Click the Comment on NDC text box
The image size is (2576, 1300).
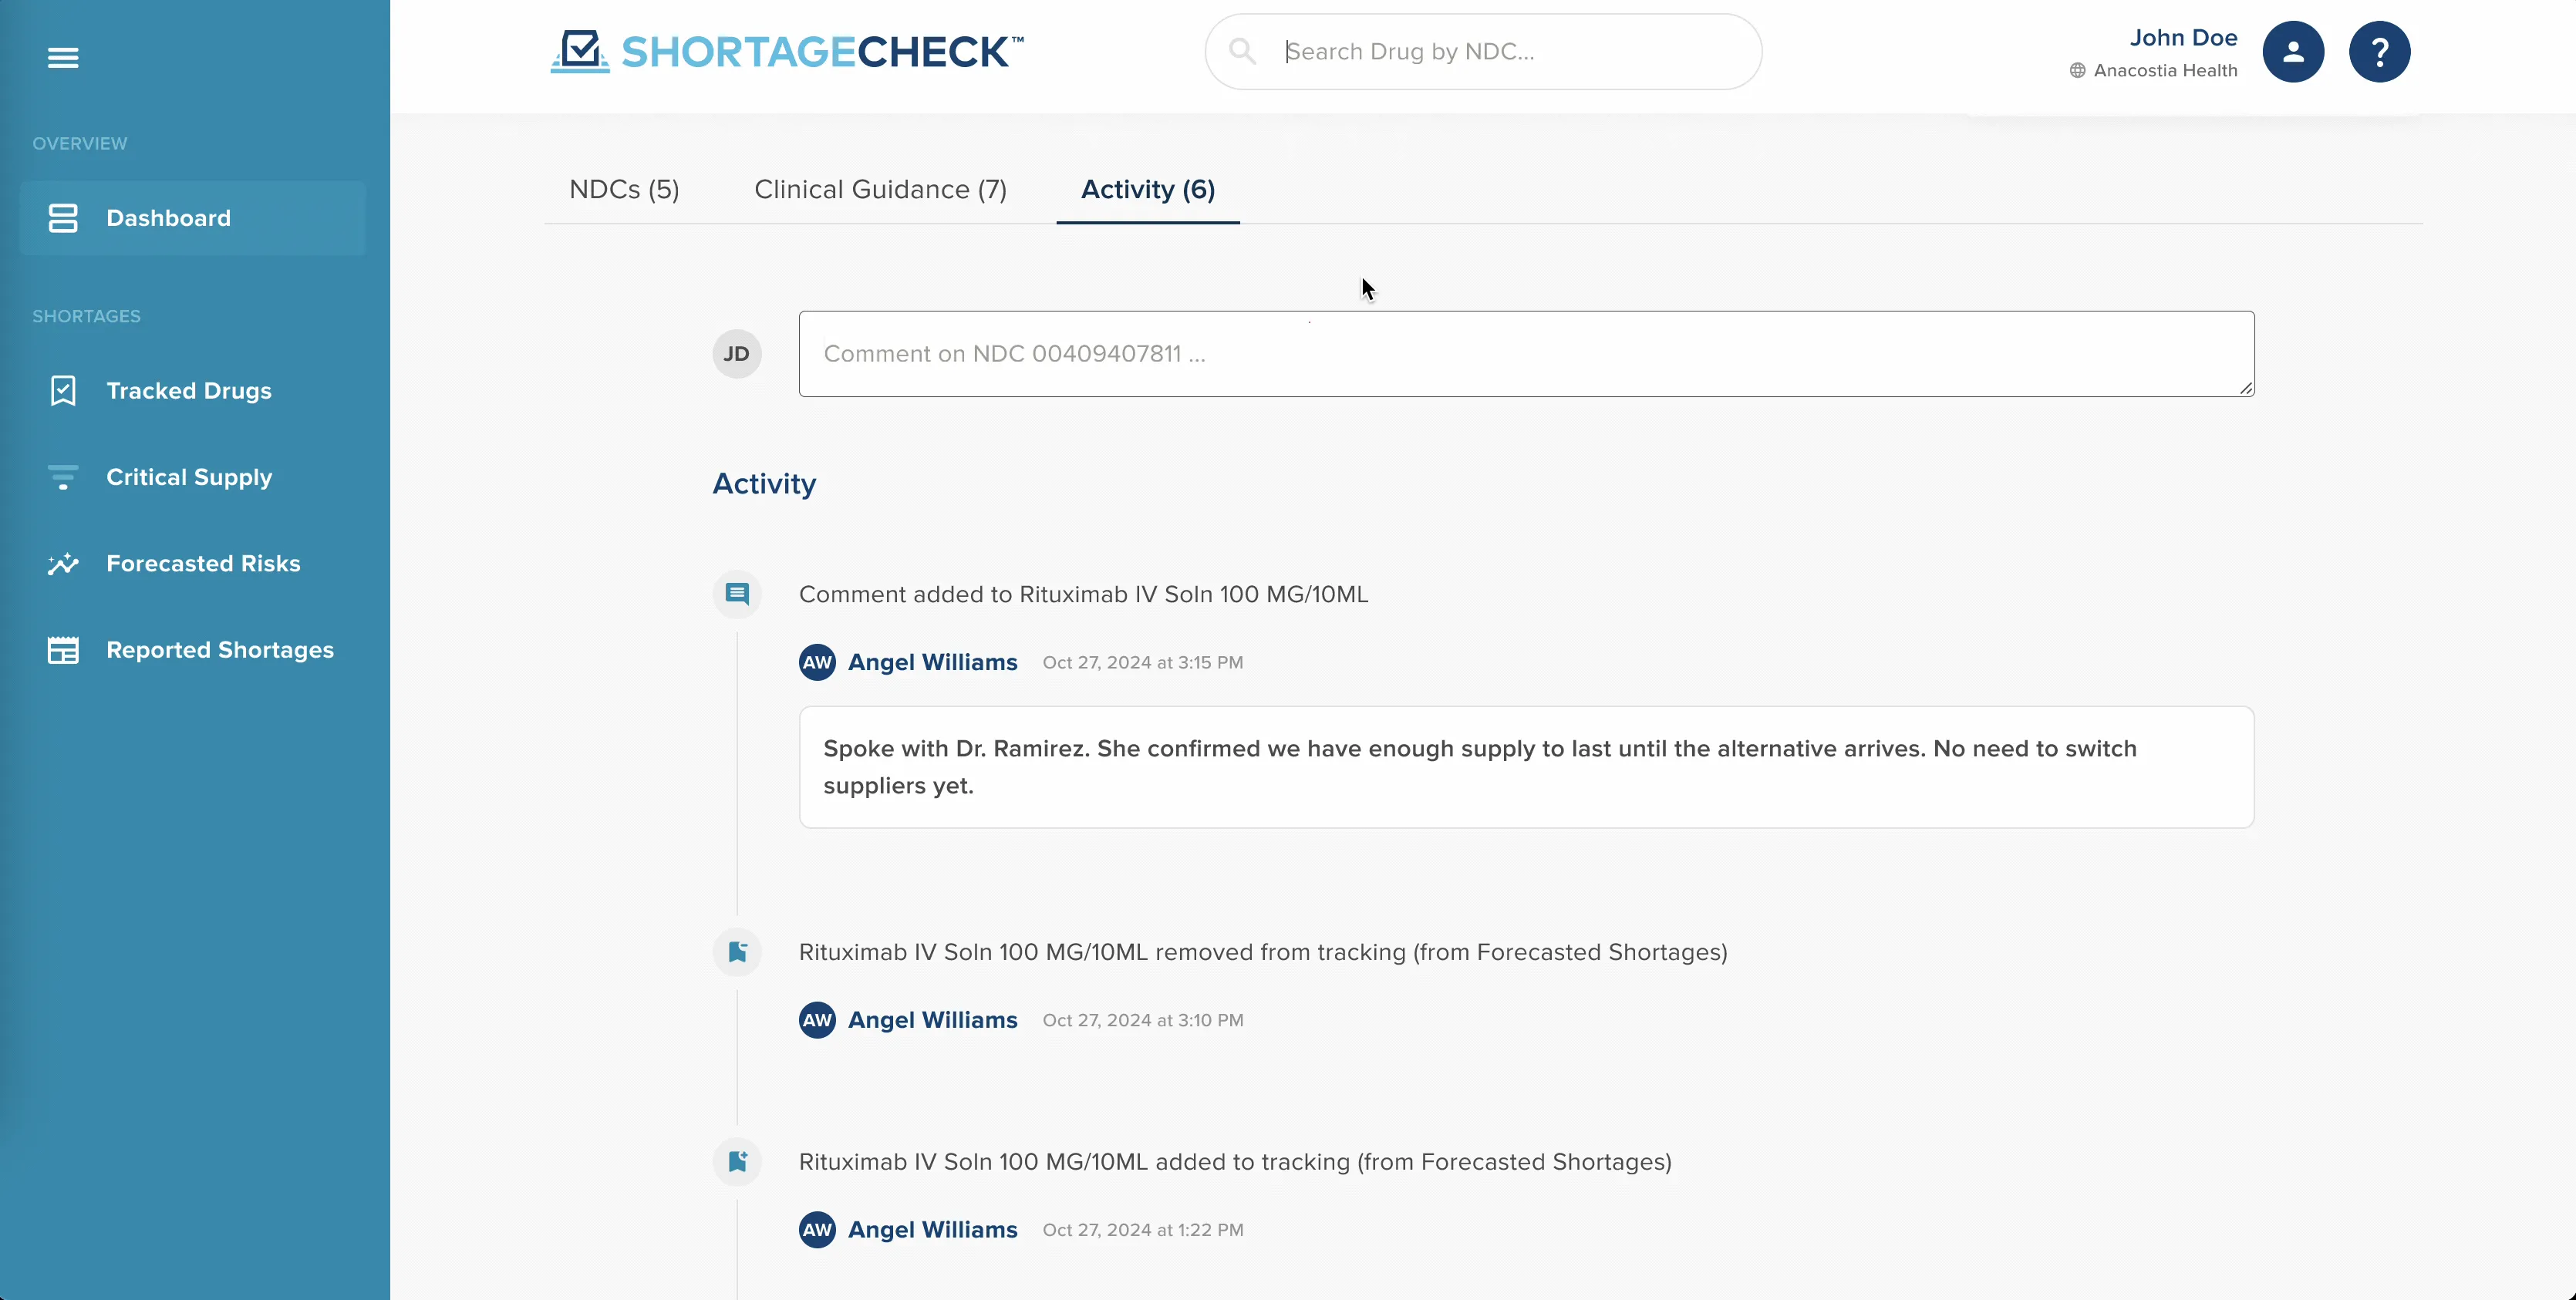click(x=1525, y=354)
